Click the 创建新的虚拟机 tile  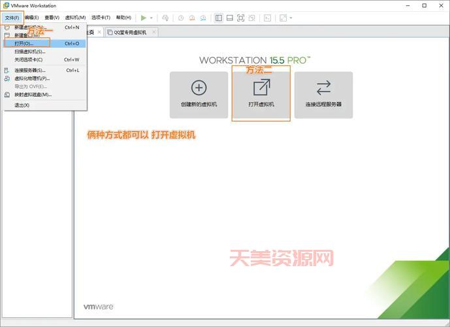[199, 95]
